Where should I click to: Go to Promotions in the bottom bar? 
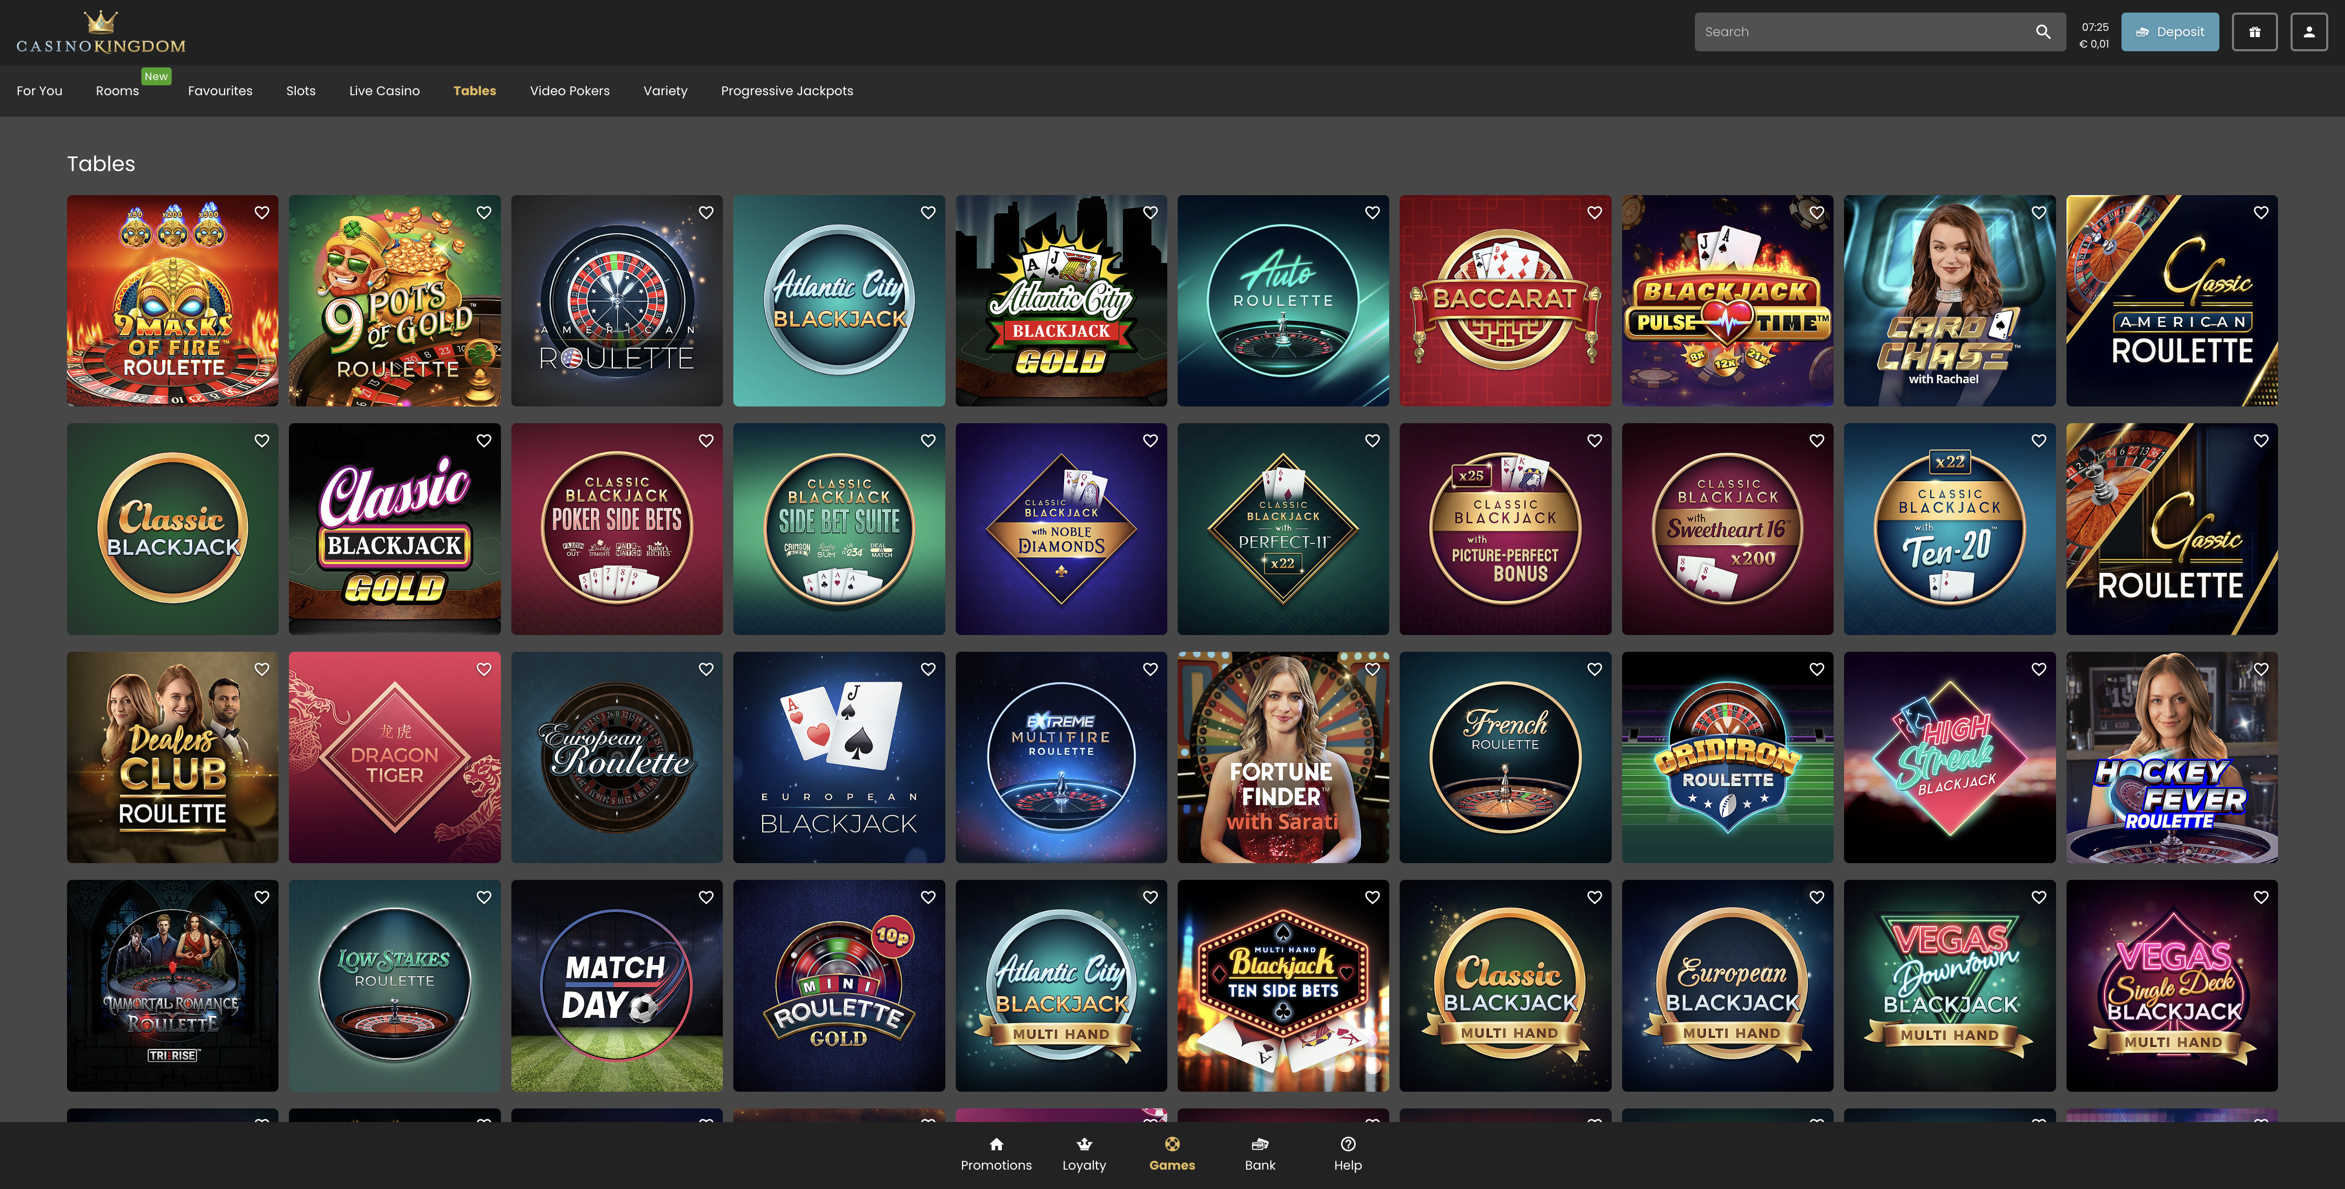pos(996,1154)
